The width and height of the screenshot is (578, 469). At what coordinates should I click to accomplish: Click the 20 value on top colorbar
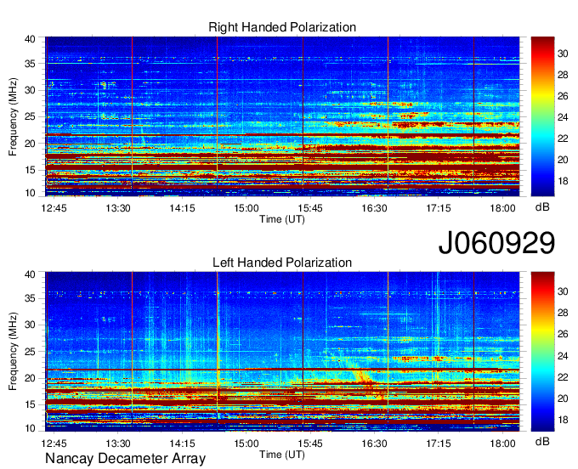point(563,160)
